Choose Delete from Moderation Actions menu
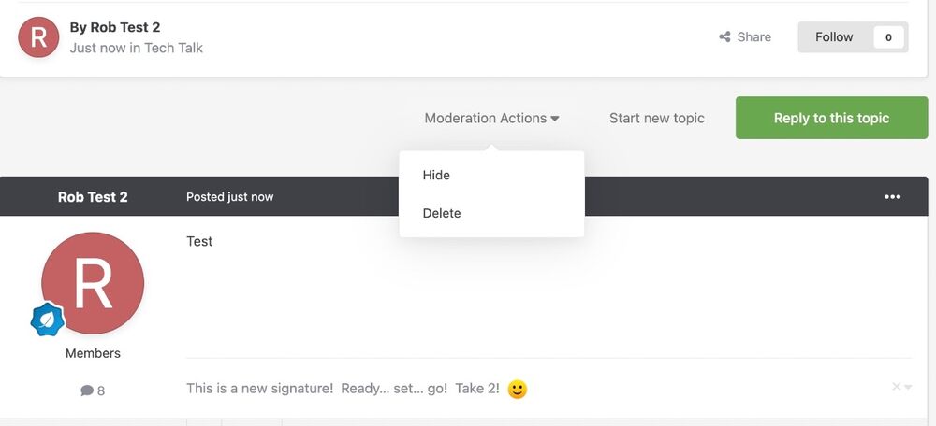This screenshot has height=426, width=936. 442,213
